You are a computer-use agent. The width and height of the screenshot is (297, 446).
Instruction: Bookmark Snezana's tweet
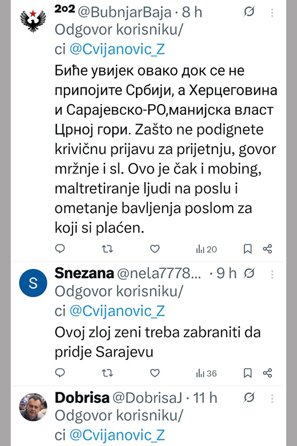pyautogui.click(x=248, y=373)
